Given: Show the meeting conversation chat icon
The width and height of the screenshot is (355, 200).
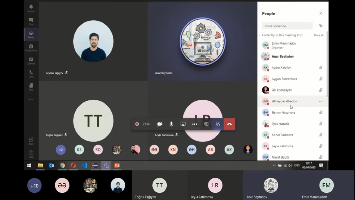Looking at the screenshot, I should tap(206, 124).
